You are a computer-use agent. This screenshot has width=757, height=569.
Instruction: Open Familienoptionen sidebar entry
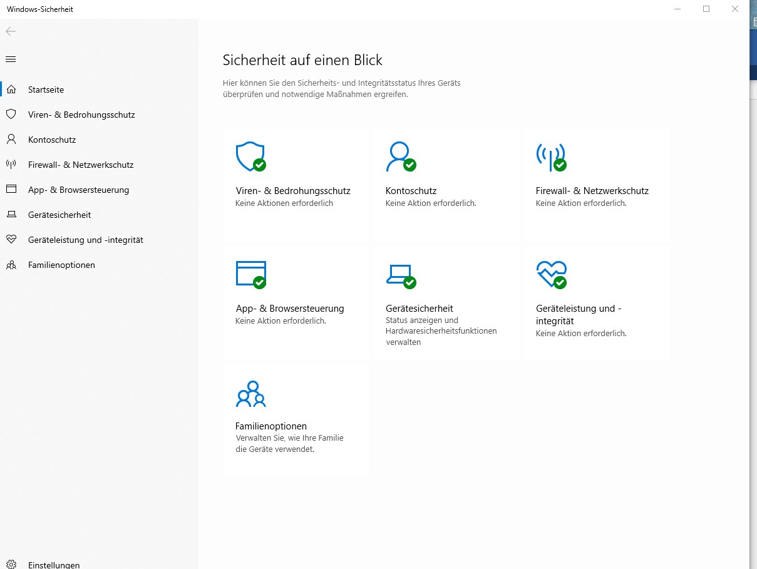click(61, 265)
